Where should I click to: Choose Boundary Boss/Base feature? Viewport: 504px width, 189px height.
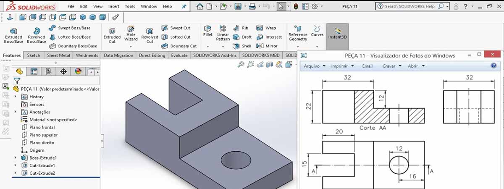73,46
